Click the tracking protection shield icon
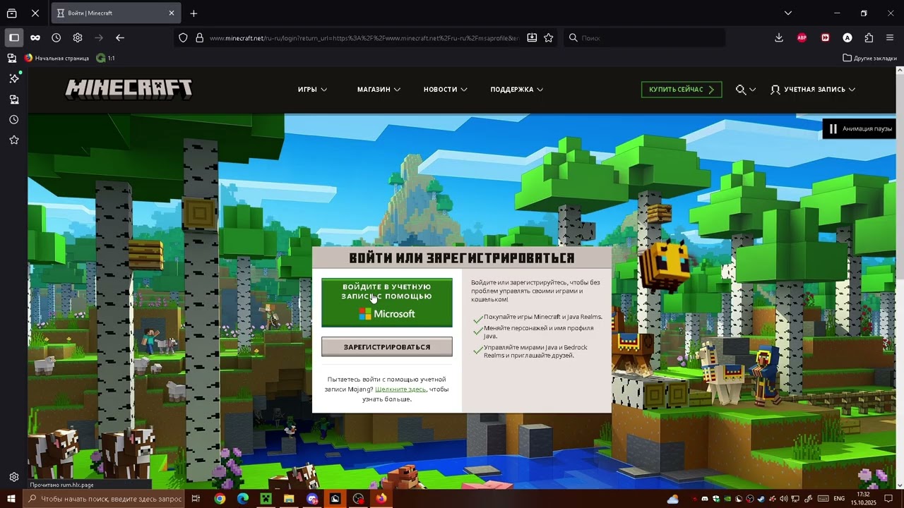 click(184, 38)
